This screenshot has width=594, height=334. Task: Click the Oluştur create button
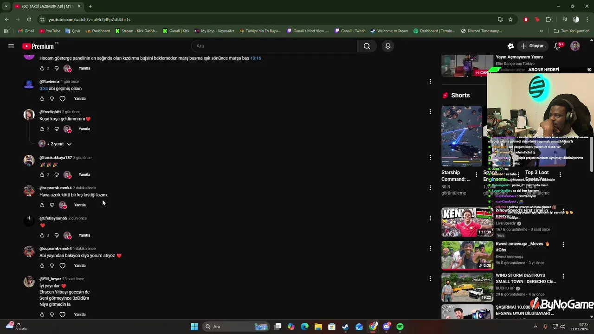click(x=532, y=46)
